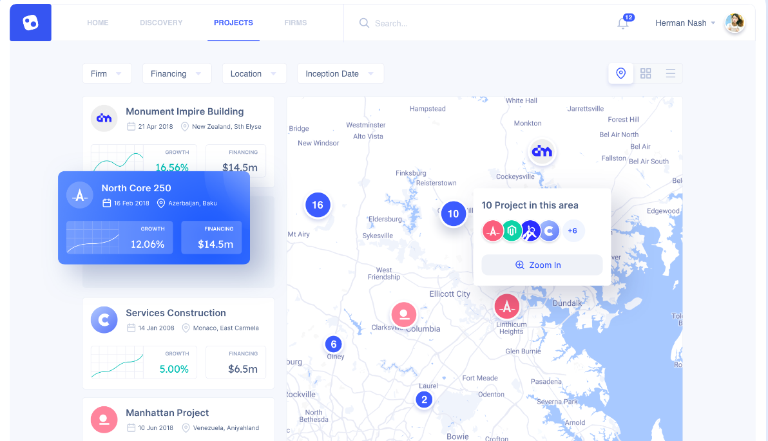The image size is (768, 441).
Task: Click the map cluster showing 6
Action: [x=334, y=344]
